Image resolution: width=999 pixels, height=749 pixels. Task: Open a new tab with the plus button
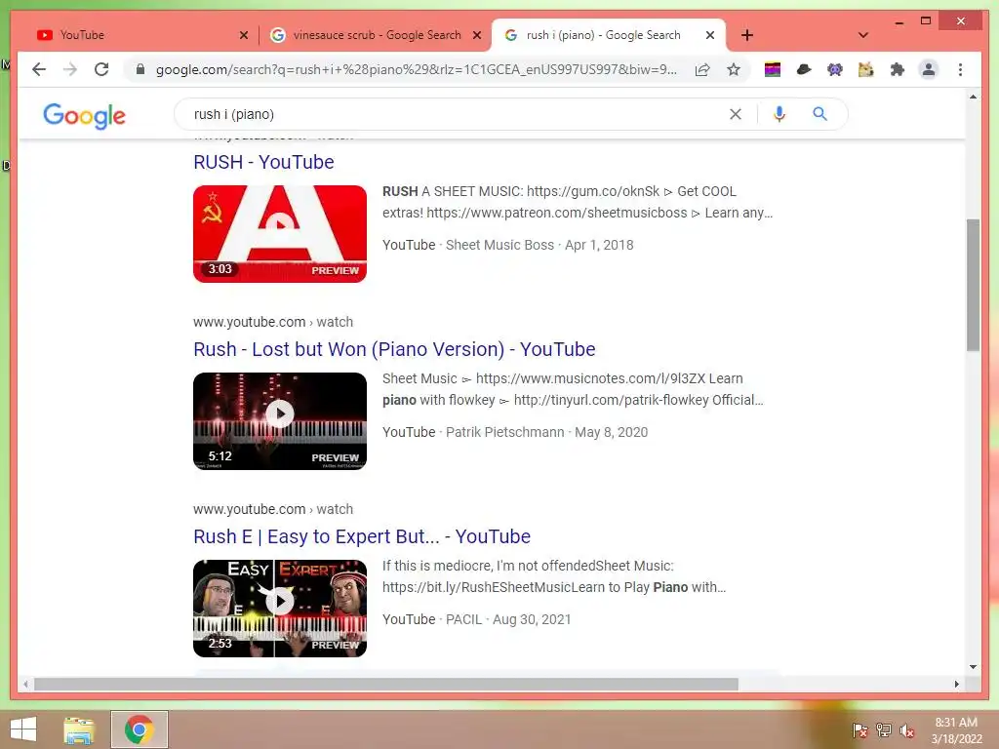point(747,35)
